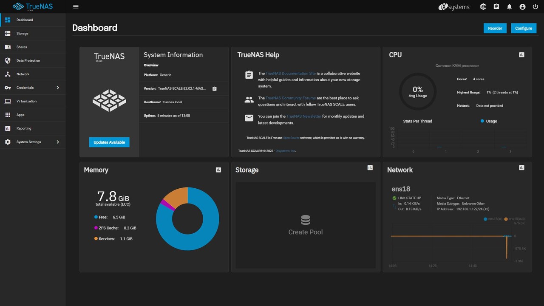Viewport: 544px width, 306px height.
Task: Open Storage reports chart icon
Action: pyautogui.click(x=370, y=168)
